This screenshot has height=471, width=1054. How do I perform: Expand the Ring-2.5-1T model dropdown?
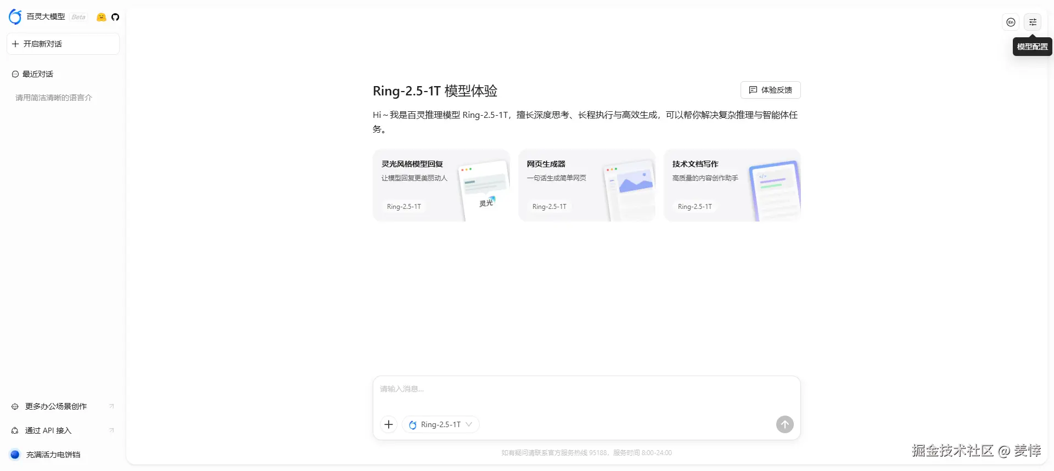(x=441, y=424)
